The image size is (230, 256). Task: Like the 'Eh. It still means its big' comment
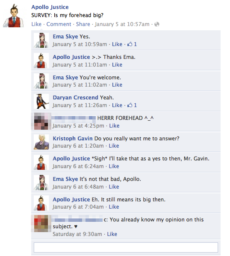click(114, 207)
